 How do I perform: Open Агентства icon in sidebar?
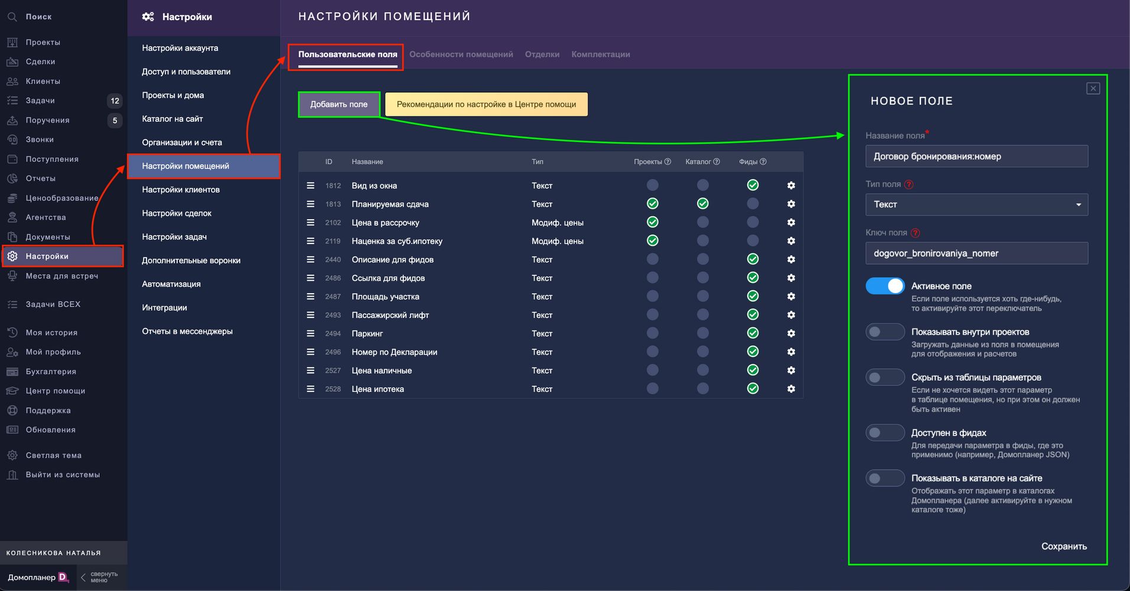point(12,217)
